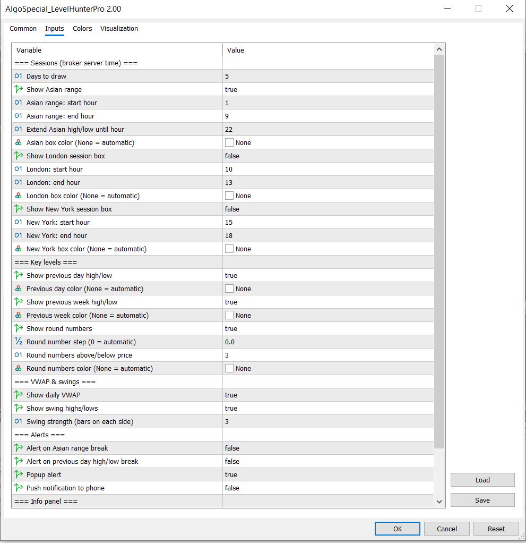
Task: Click the boolean icon beside Show previous week high/low
Action: (19, 302)
